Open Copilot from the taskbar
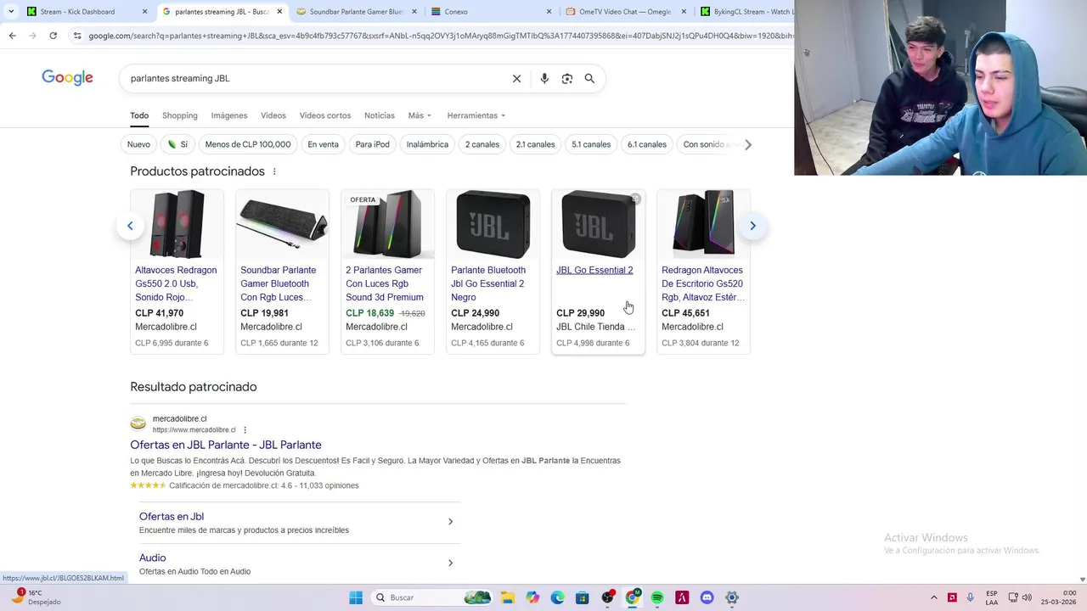The image size is (1087, 611). 532,597
